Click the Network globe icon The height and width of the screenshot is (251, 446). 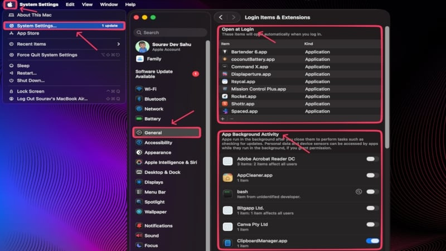click(x=139, y=109)
